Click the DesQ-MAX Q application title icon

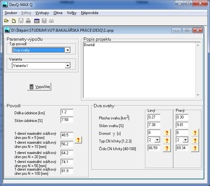coord(5,5)
